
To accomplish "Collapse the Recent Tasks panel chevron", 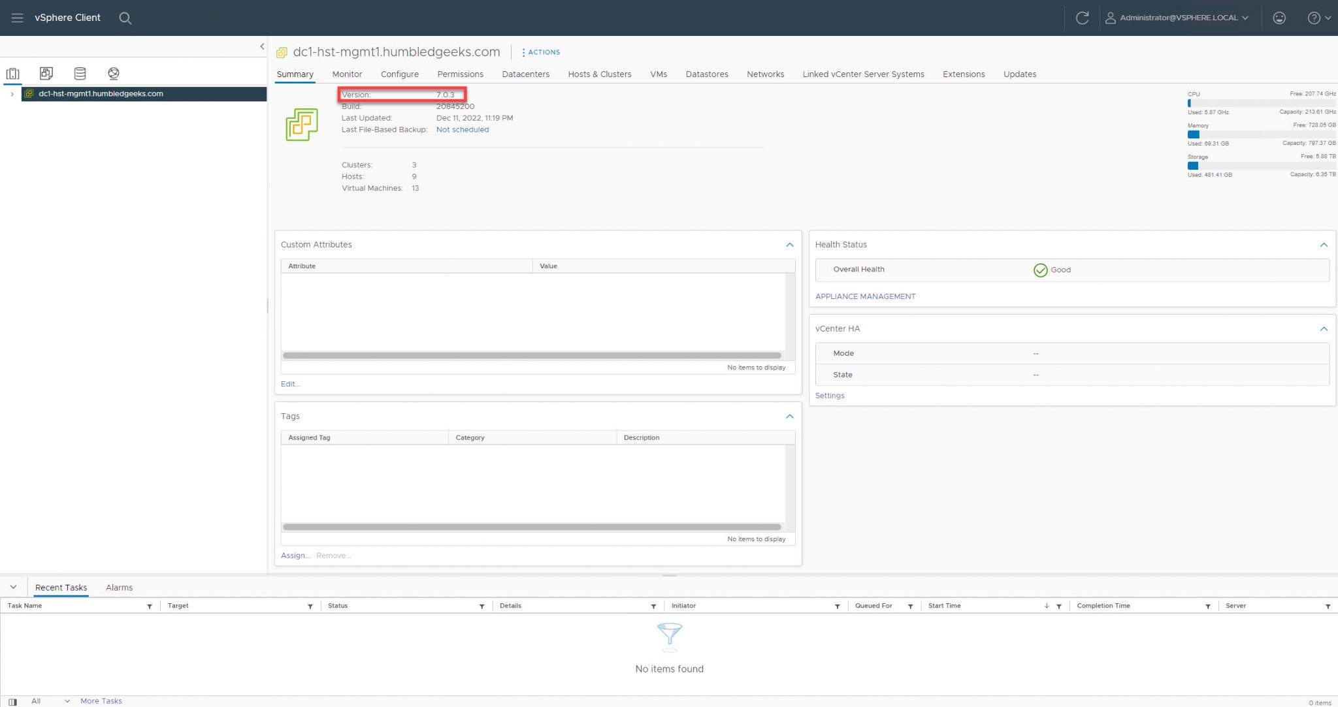I will coord(13,586).
